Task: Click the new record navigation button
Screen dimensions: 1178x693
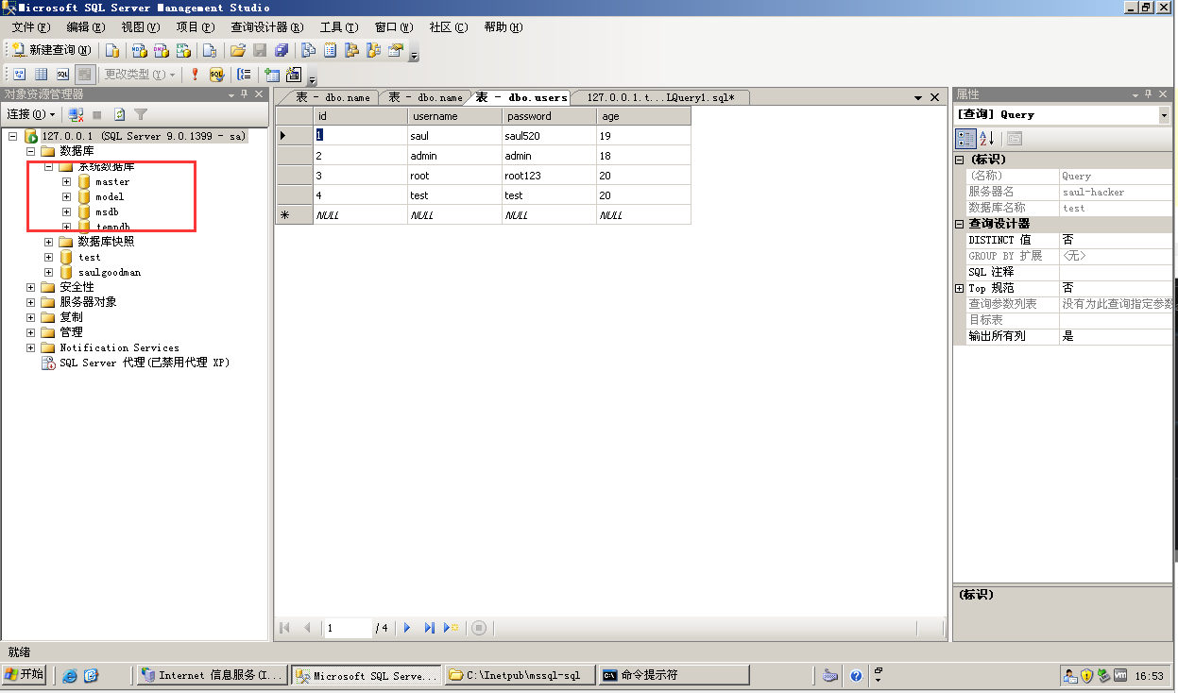Action: (x=452, y=628)
